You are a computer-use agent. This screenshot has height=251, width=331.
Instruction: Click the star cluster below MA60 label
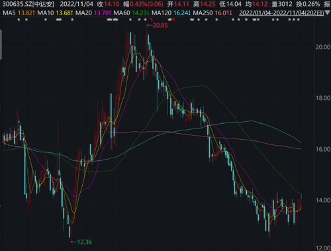click(113, 20)
